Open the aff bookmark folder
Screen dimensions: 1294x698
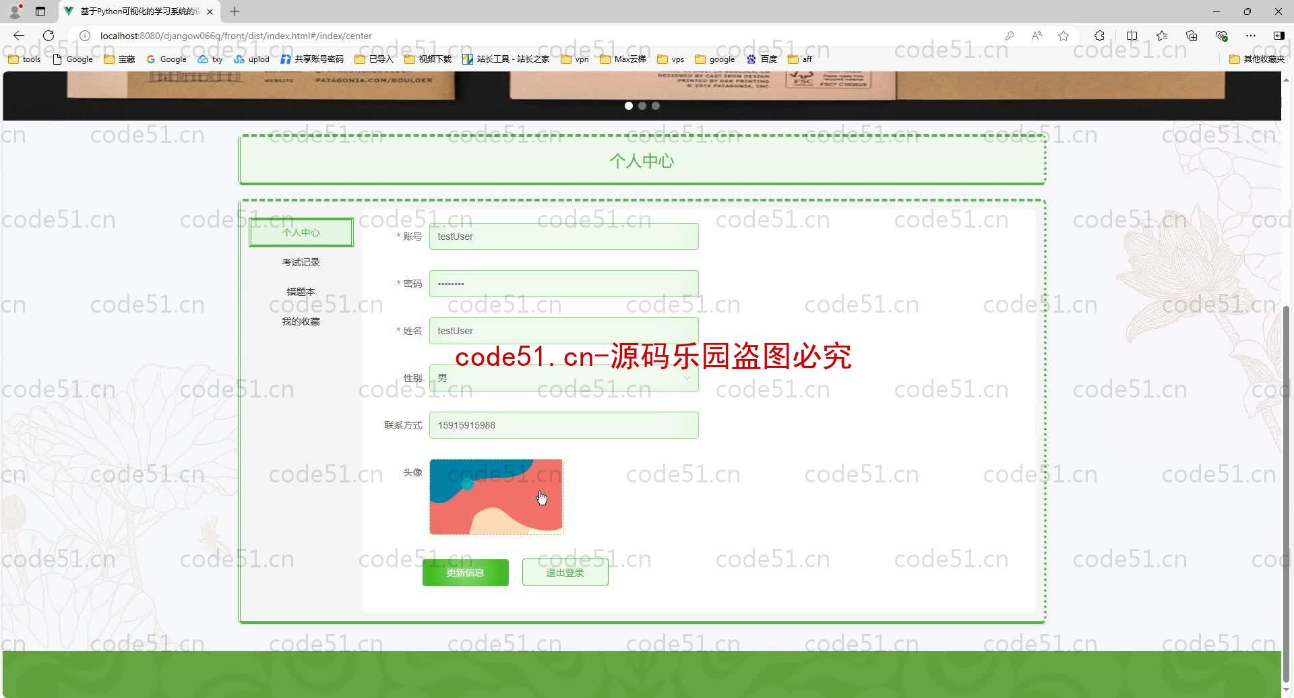800,59
